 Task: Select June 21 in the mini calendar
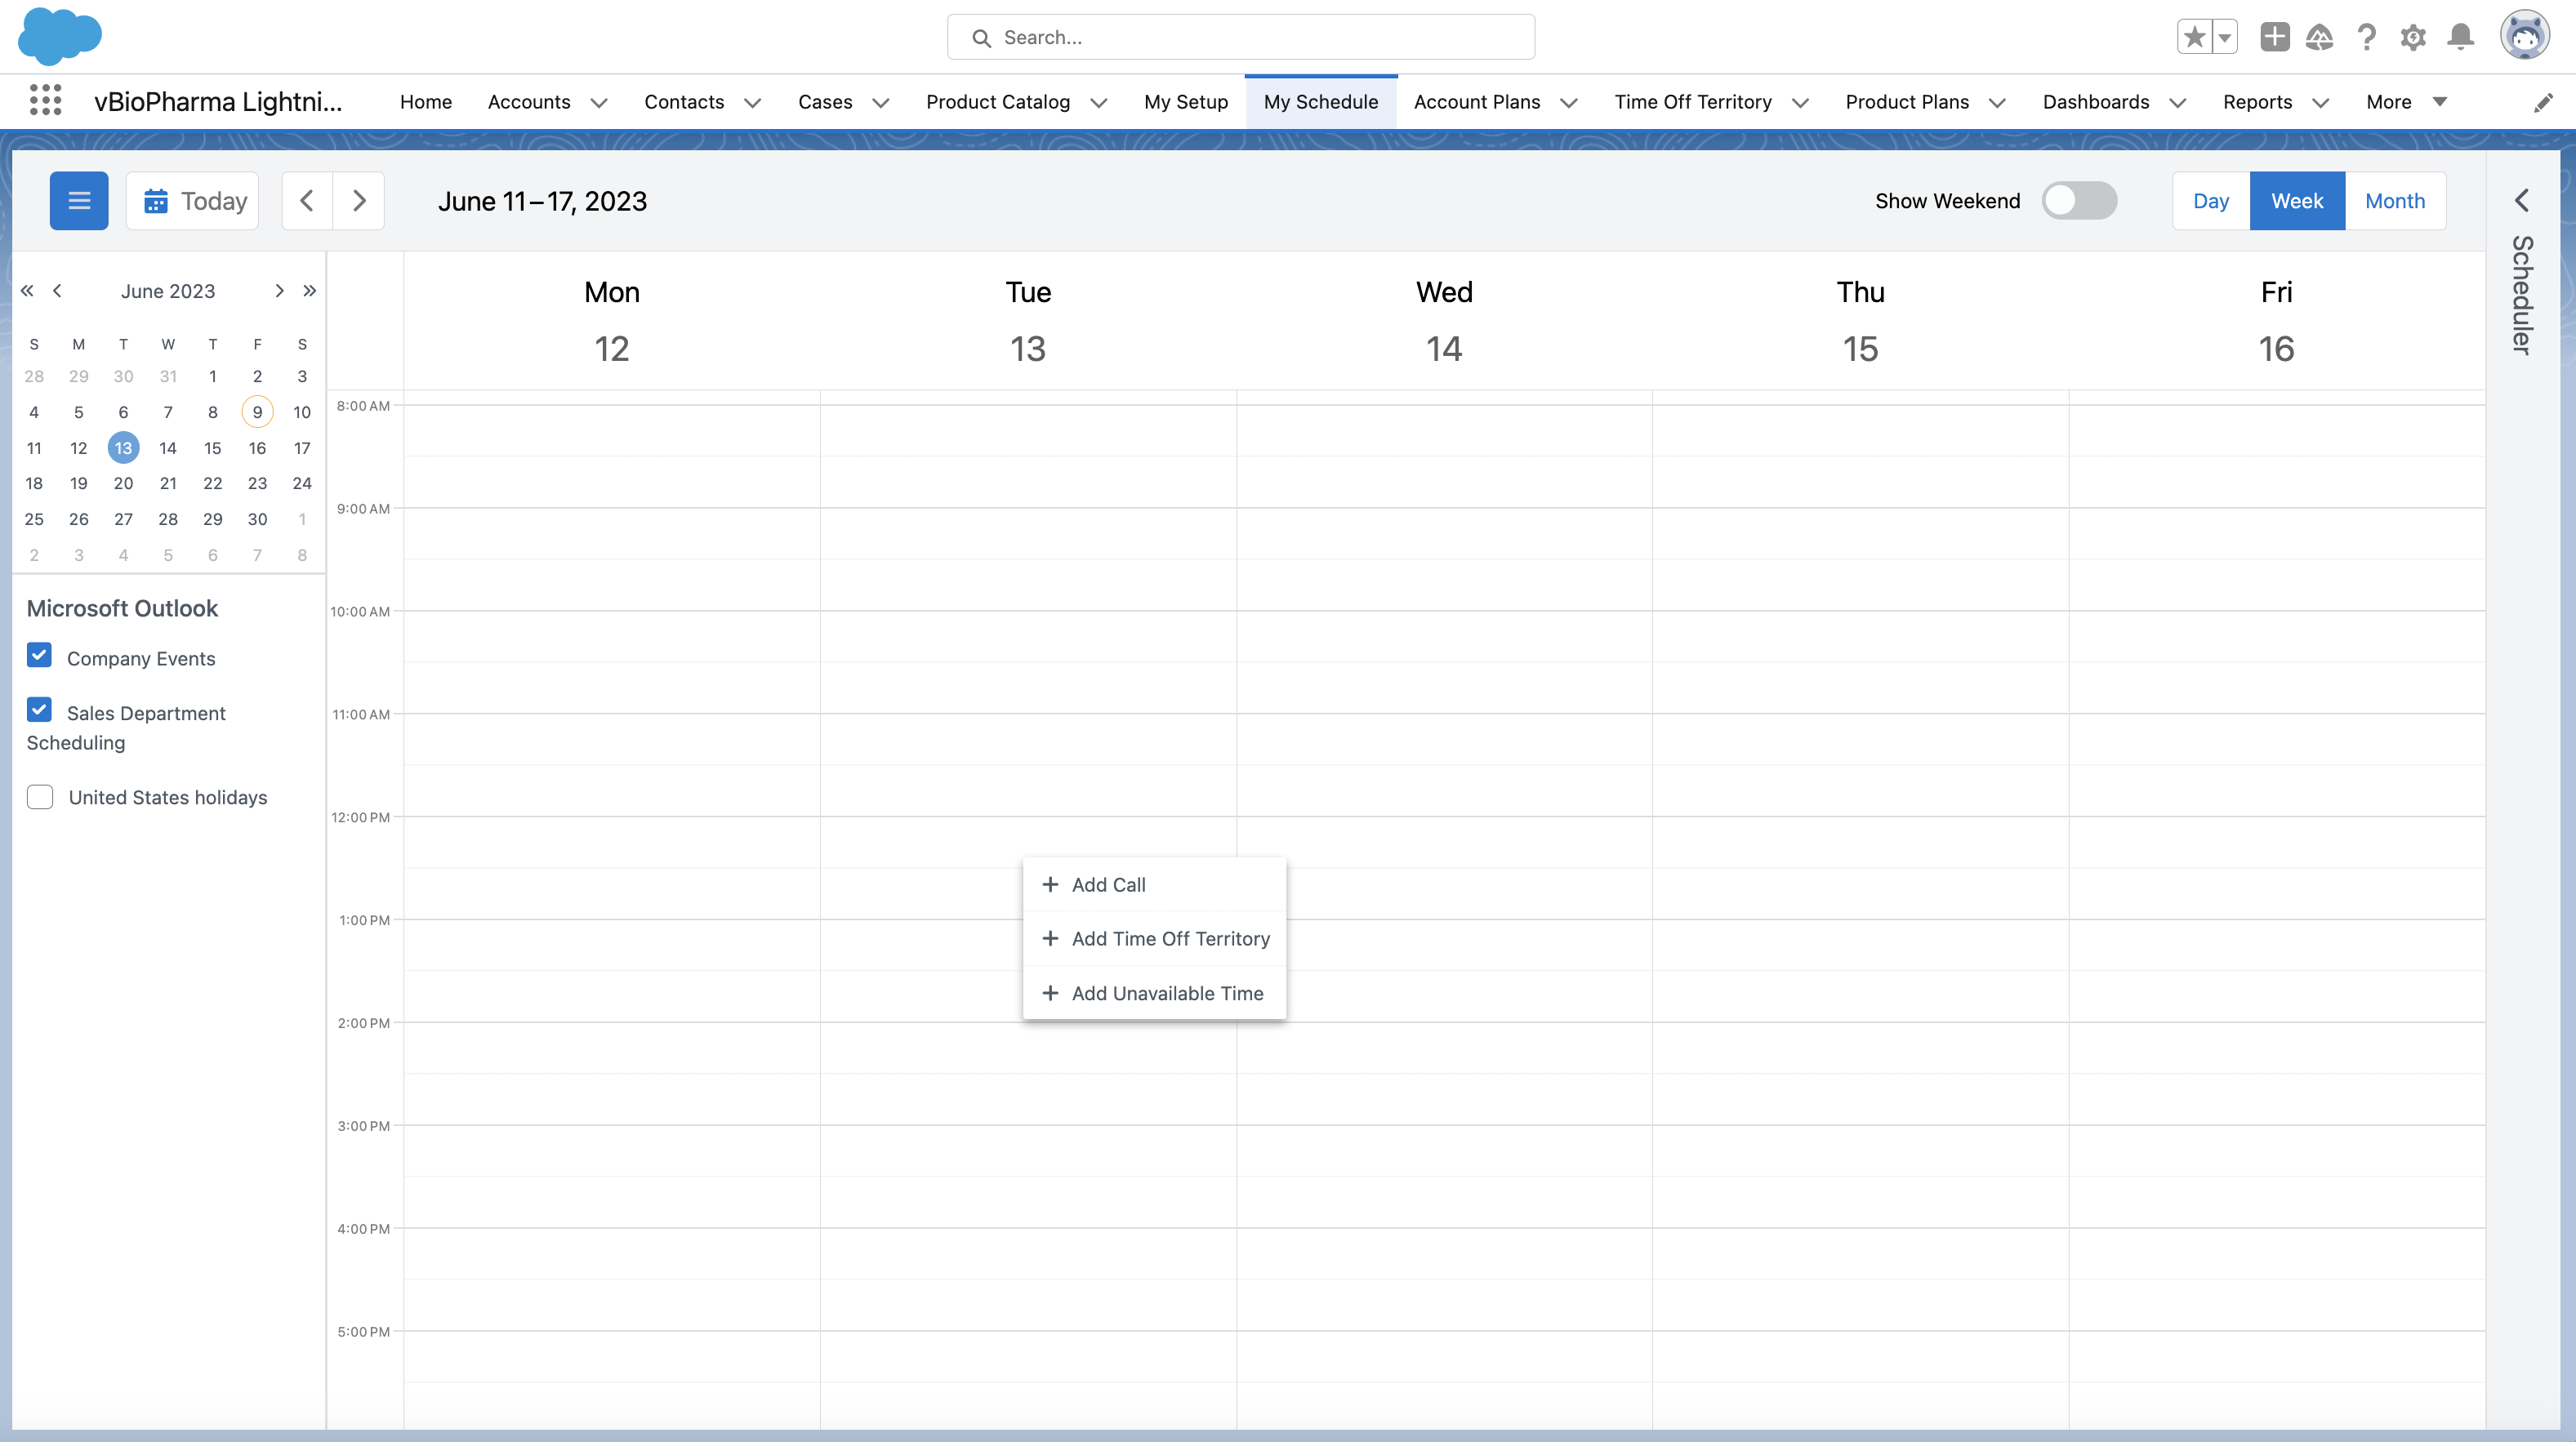click(x=168, y=483)
